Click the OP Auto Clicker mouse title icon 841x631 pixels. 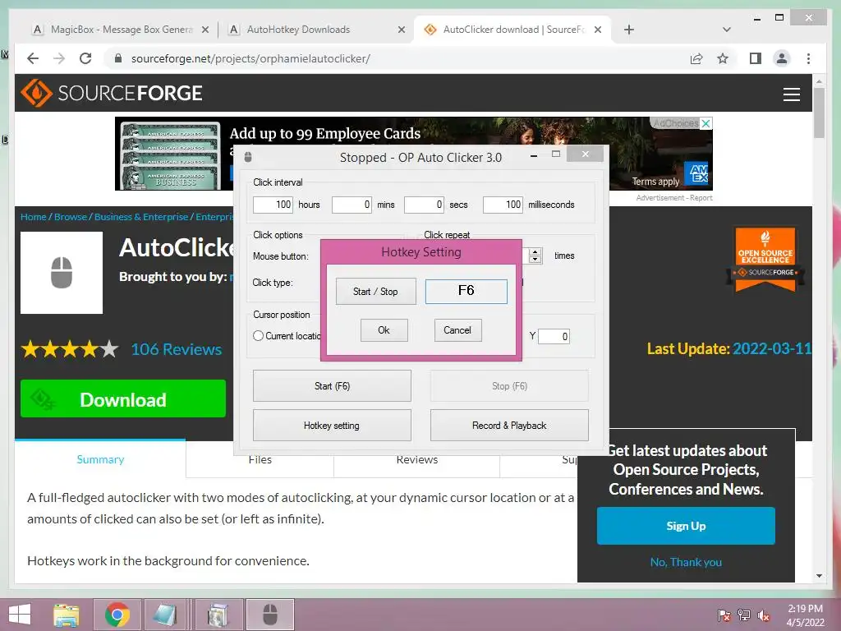click(x=248, y=157)
